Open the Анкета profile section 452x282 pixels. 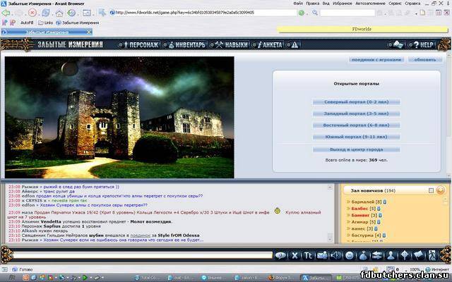click(270, 44)
